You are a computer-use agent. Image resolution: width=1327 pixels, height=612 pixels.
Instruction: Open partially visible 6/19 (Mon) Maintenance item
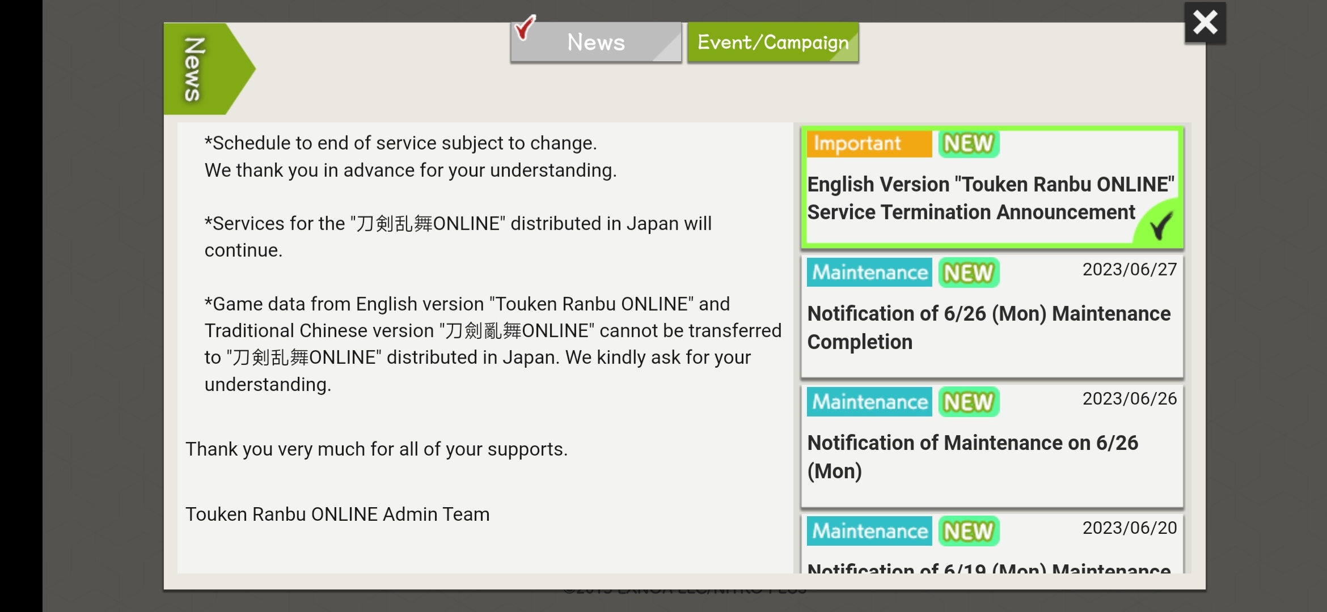(x=992, y=543)
